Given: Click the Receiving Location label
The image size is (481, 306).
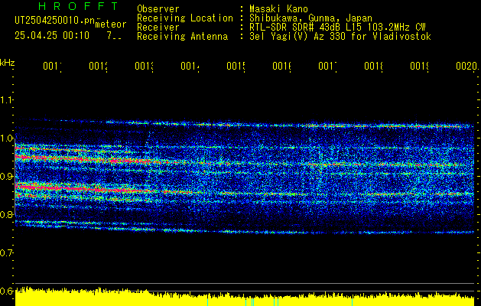Looking at the screenshot, I should 185,18.
